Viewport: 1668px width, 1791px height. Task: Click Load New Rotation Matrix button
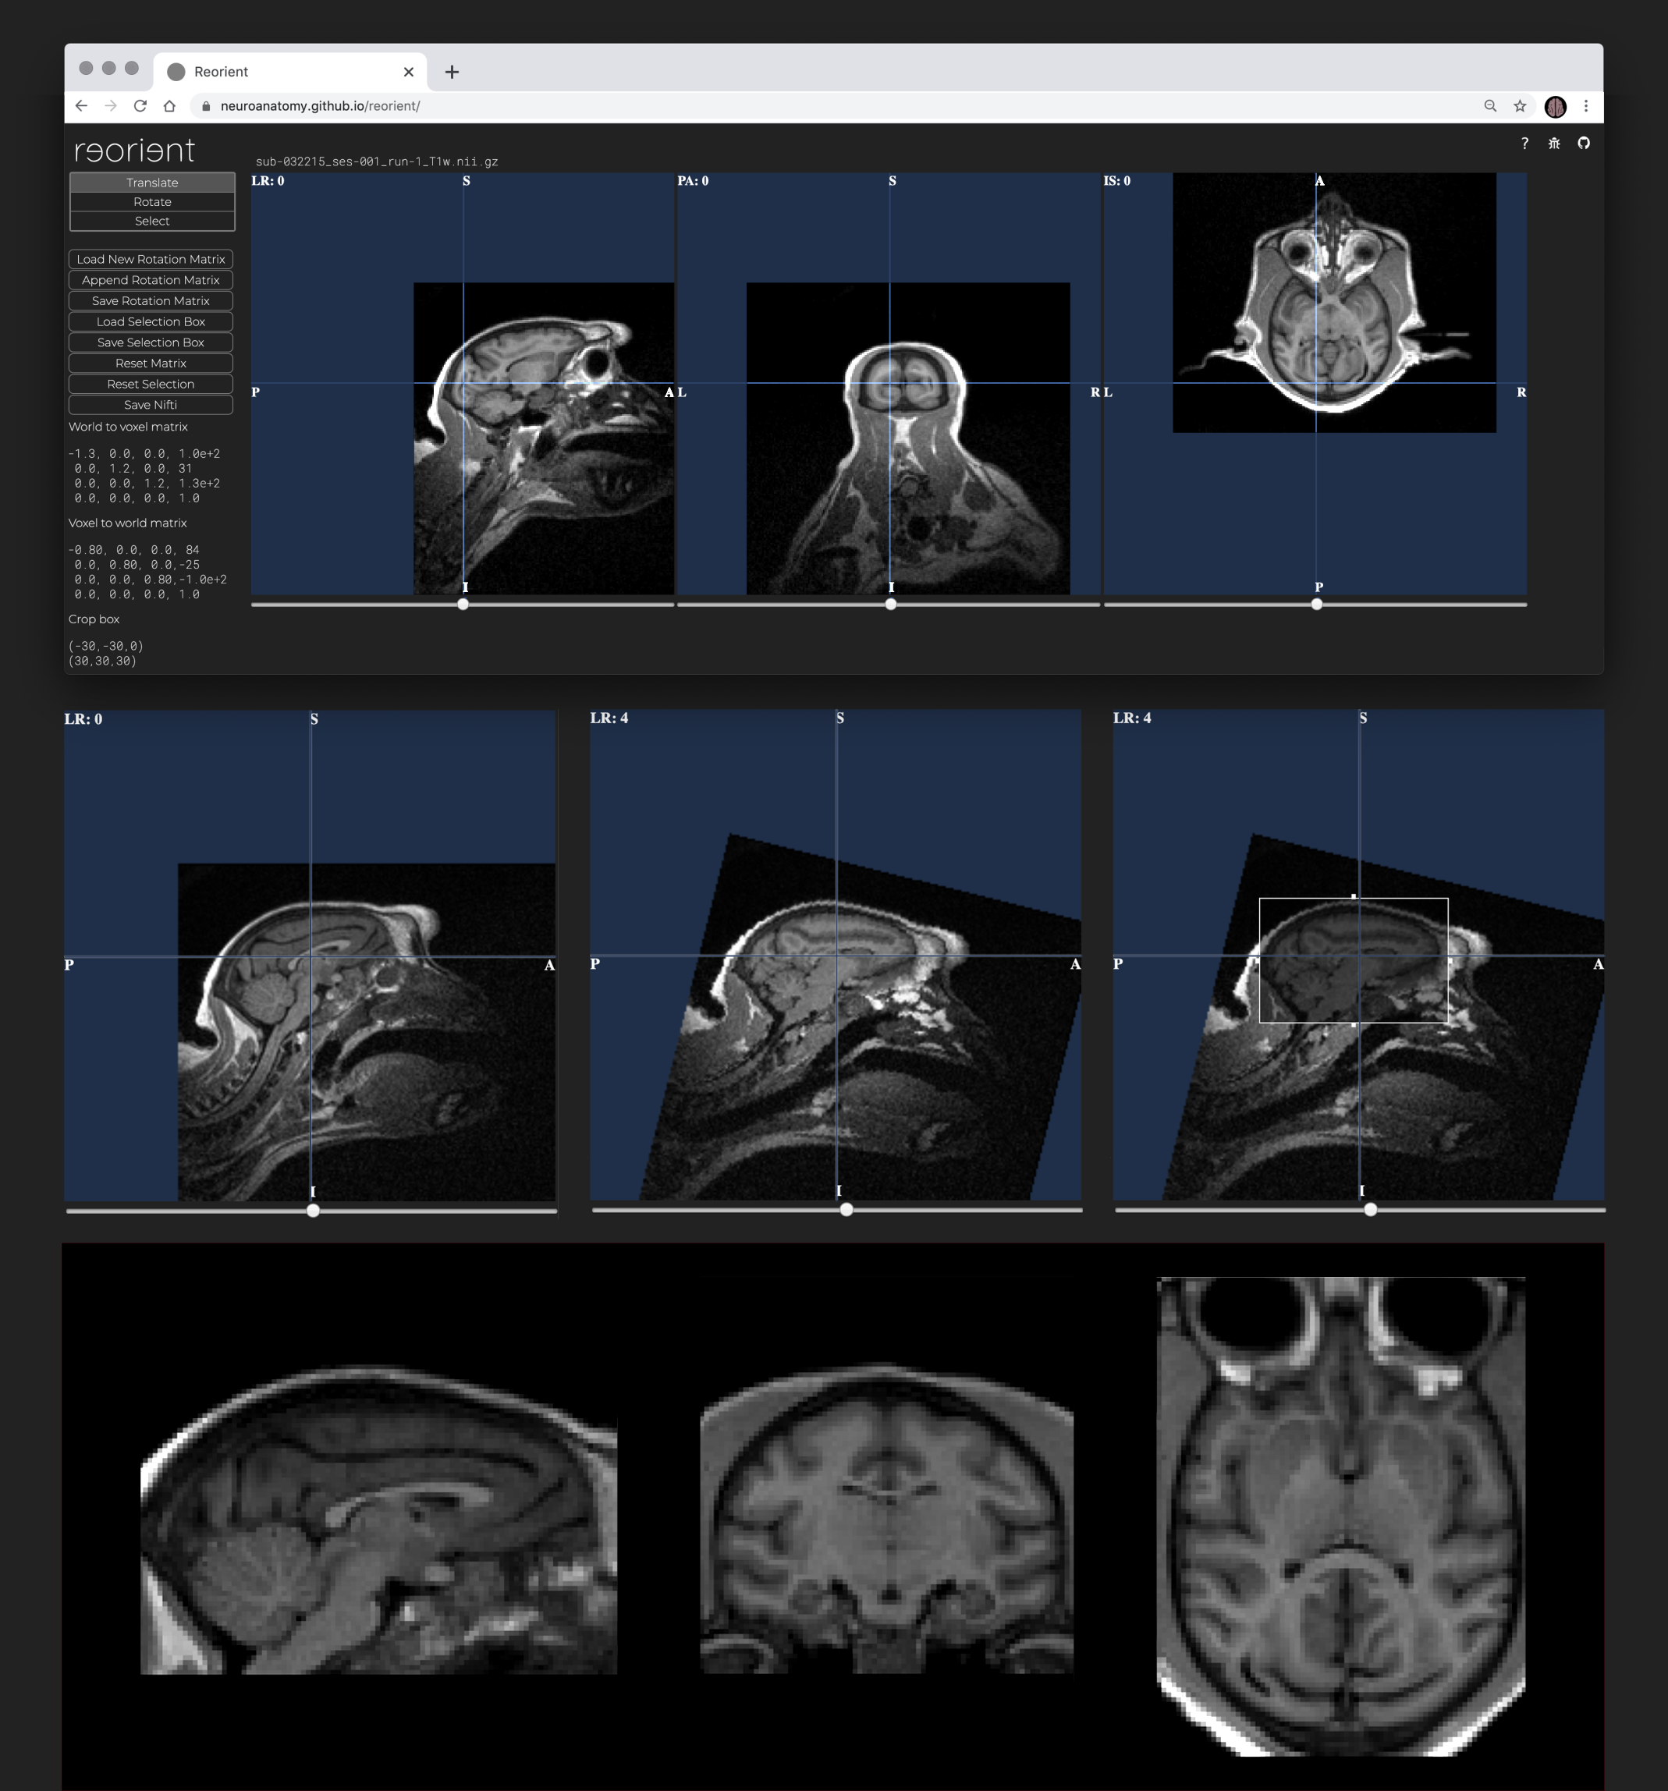click(151, 260)
